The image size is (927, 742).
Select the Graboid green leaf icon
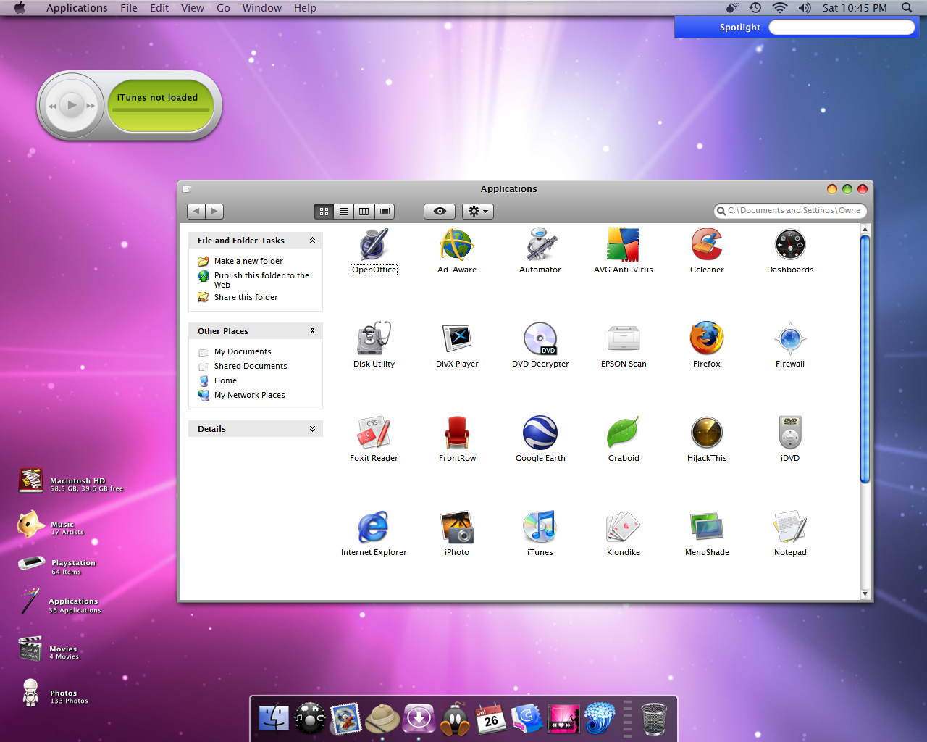point(624,433)
